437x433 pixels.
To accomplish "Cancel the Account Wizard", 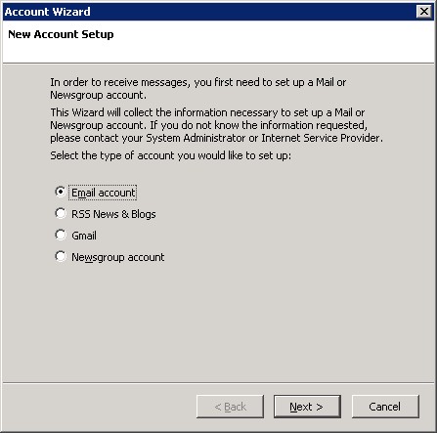I will click(385, 407).
